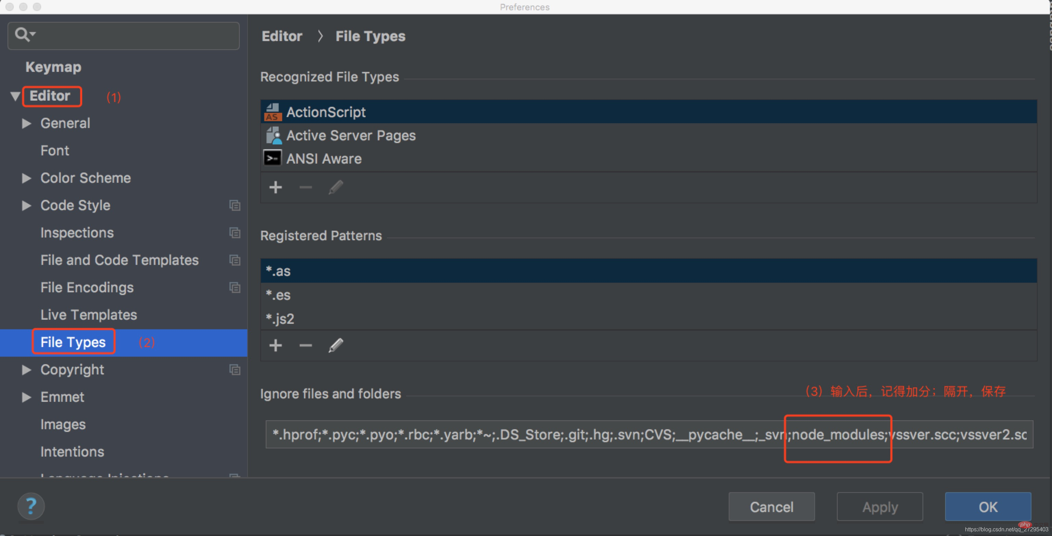Open Images settings
The height and width of the screenshot is (536, 1052).
(x=63, y=424)
